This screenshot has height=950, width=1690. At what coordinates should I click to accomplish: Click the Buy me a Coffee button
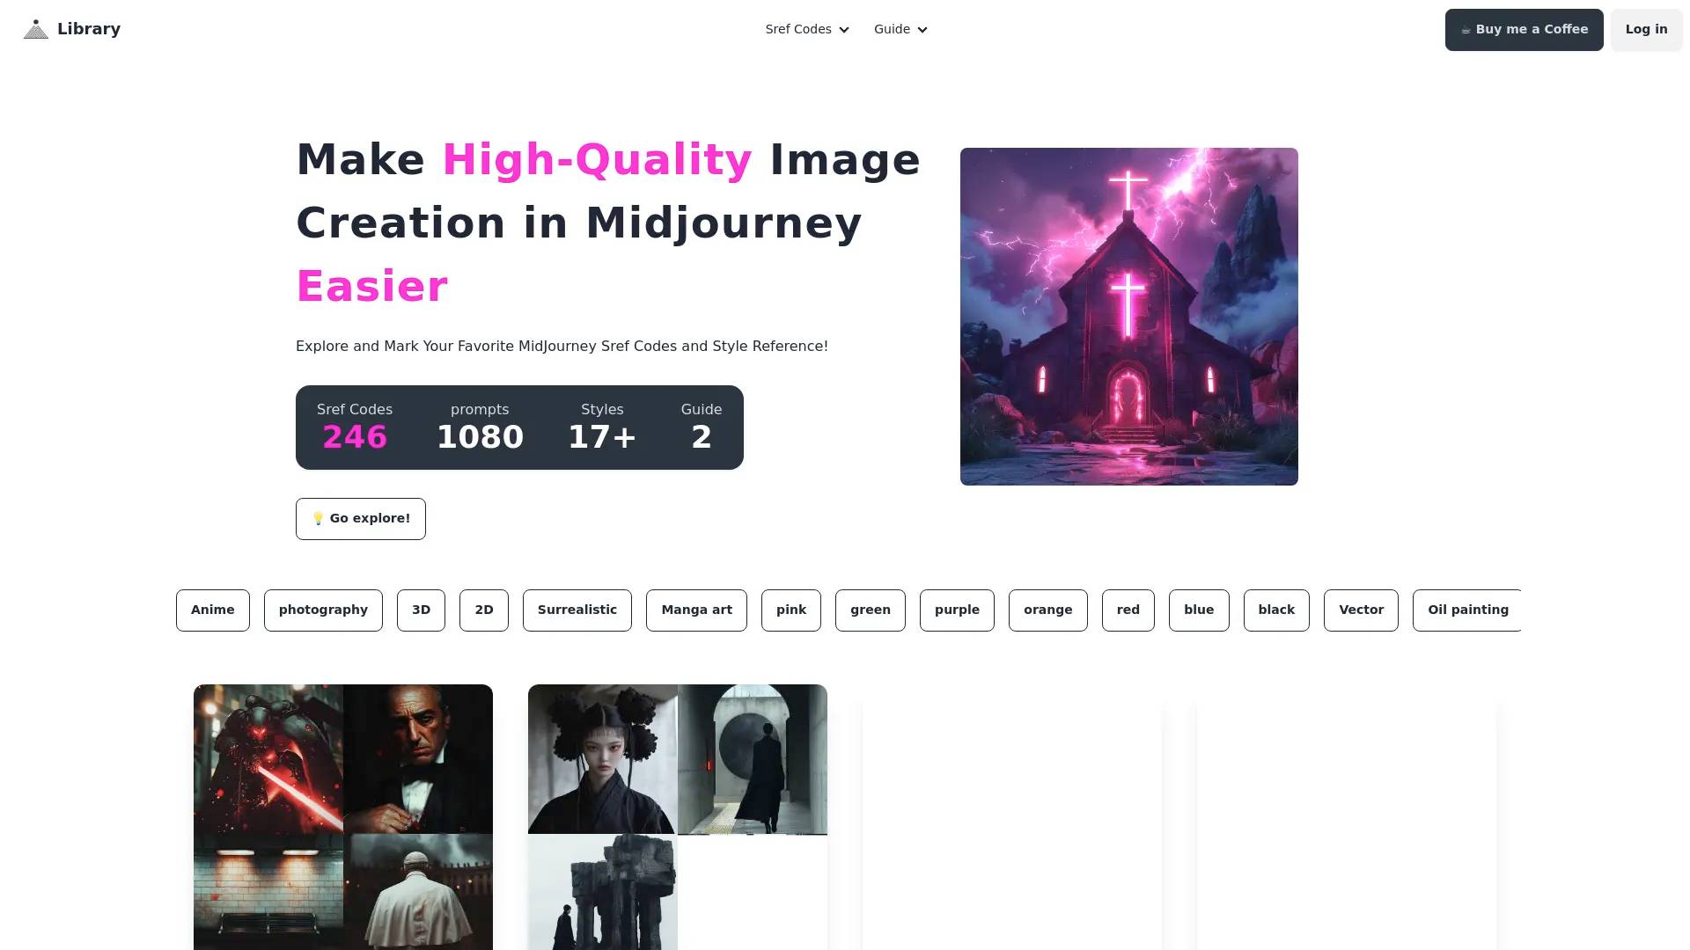tap(1524, 29)
